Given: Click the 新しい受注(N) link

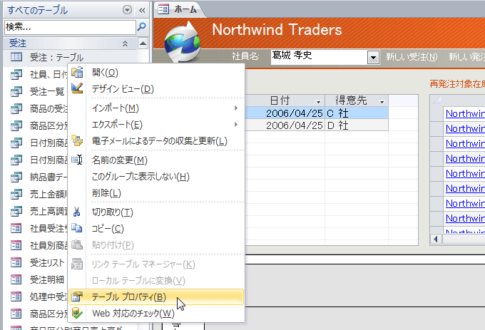Looking at the screenshot, I should click(x=412, y=57).
